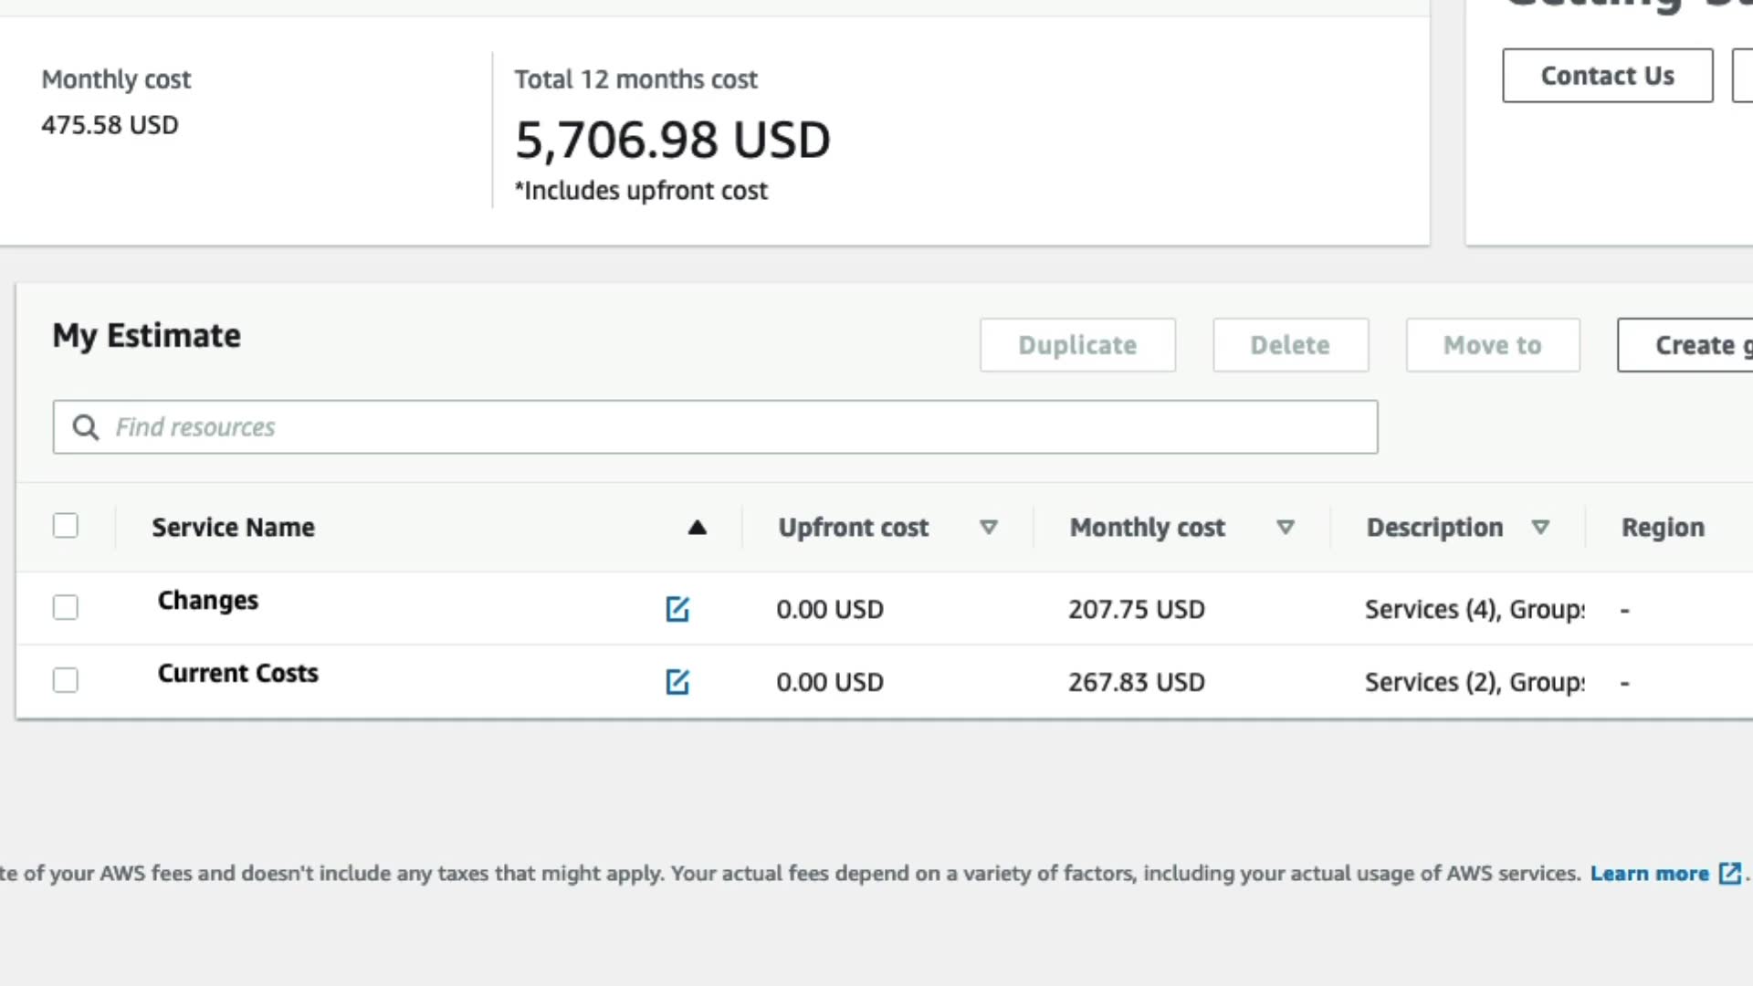Check the Changes row checkbox
Screen dimensions: 1753x986
click(66, 608)
